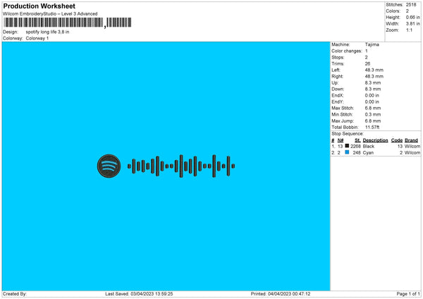Click the "Black" description in stop 1

point(369,146)
